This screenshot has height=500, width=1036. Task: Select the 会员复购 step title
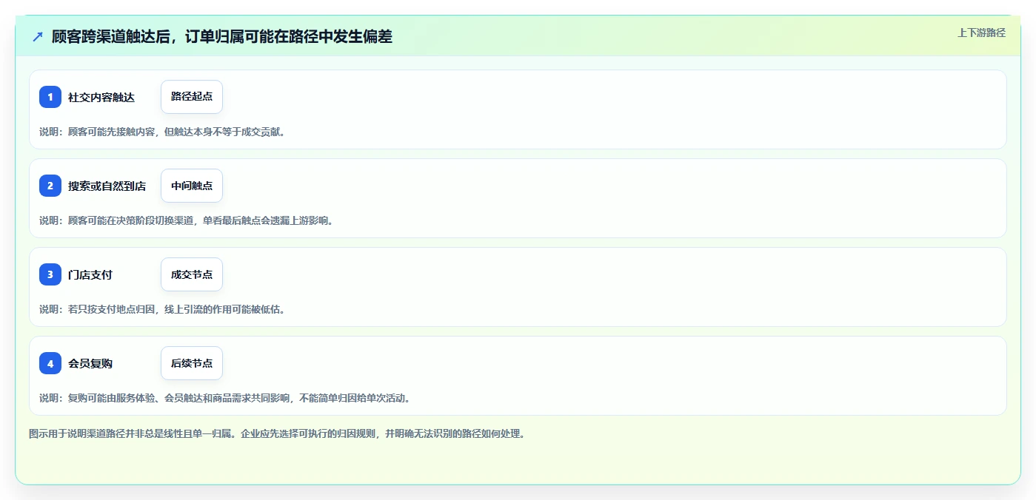point(90,363)
